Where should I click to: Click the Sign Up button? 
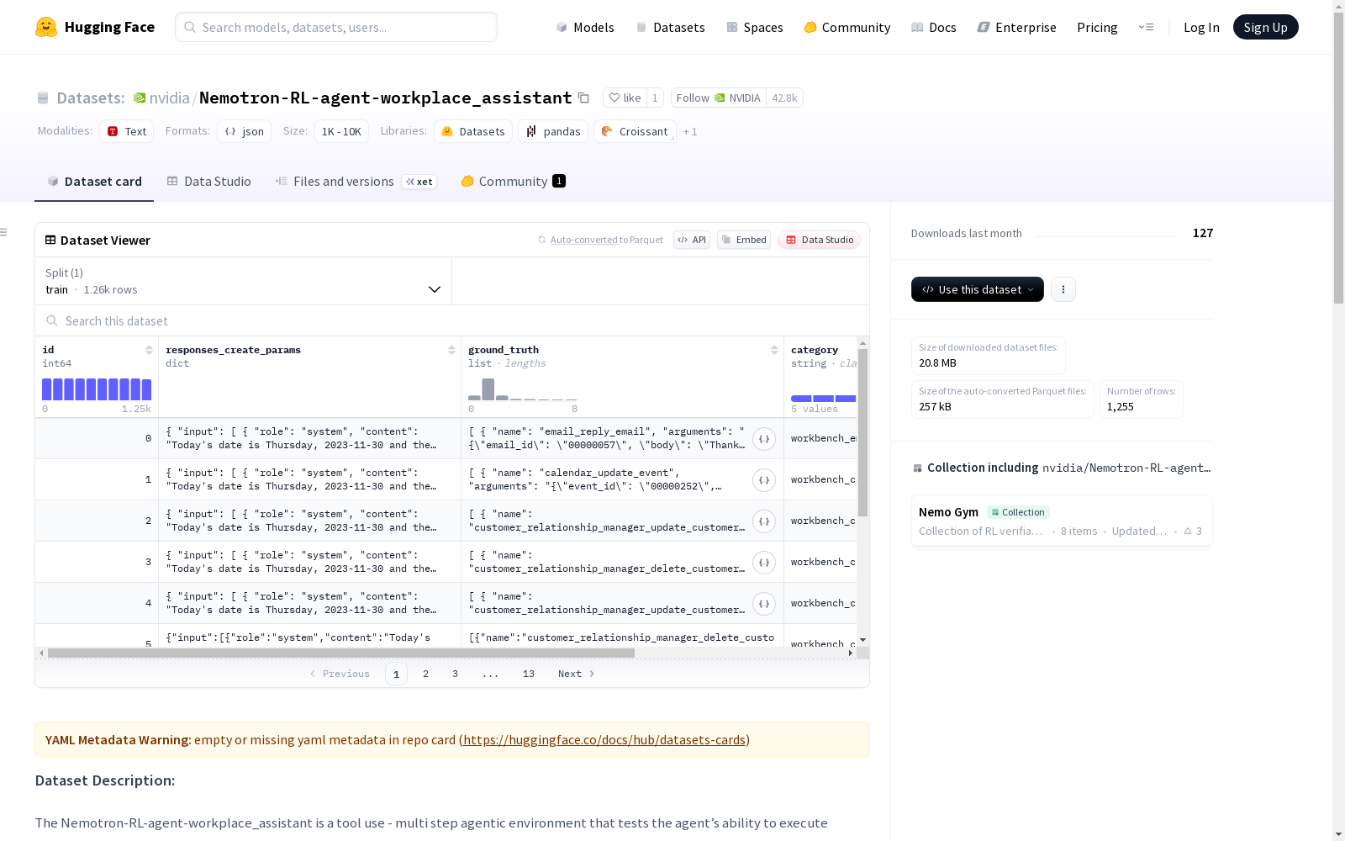pos(1266,27)
